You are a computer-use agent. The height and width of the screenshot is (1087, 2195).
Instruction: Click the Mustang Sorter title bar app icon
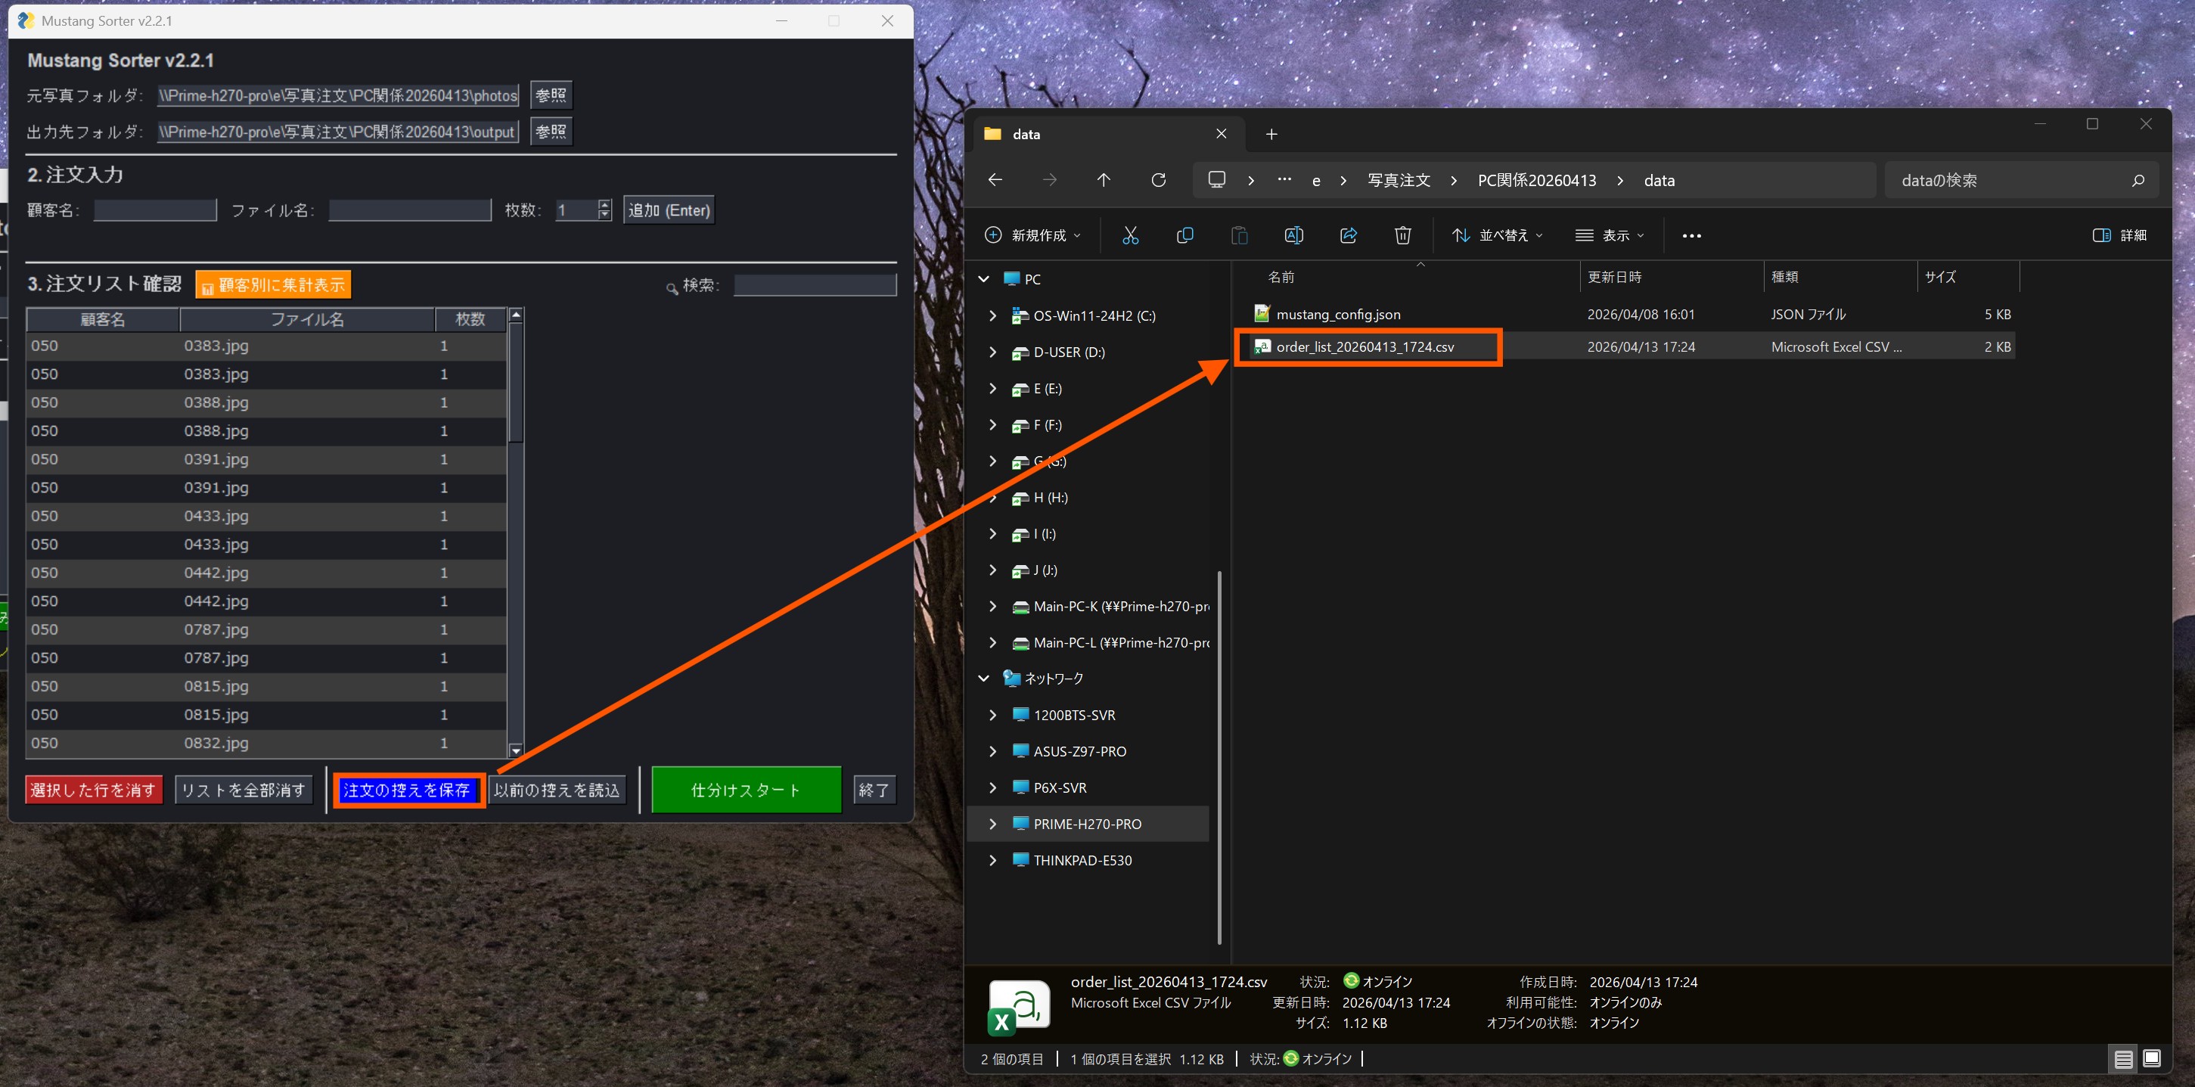coord(26,20)
